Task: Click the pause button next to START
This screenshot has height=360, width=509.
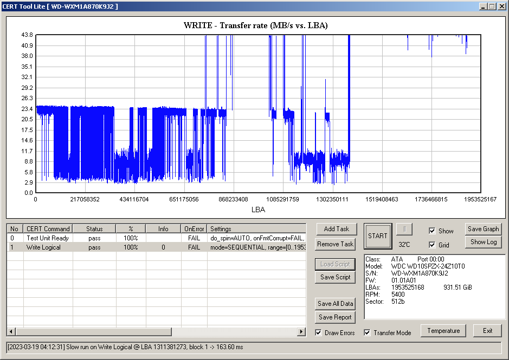Action: point(404,229)
